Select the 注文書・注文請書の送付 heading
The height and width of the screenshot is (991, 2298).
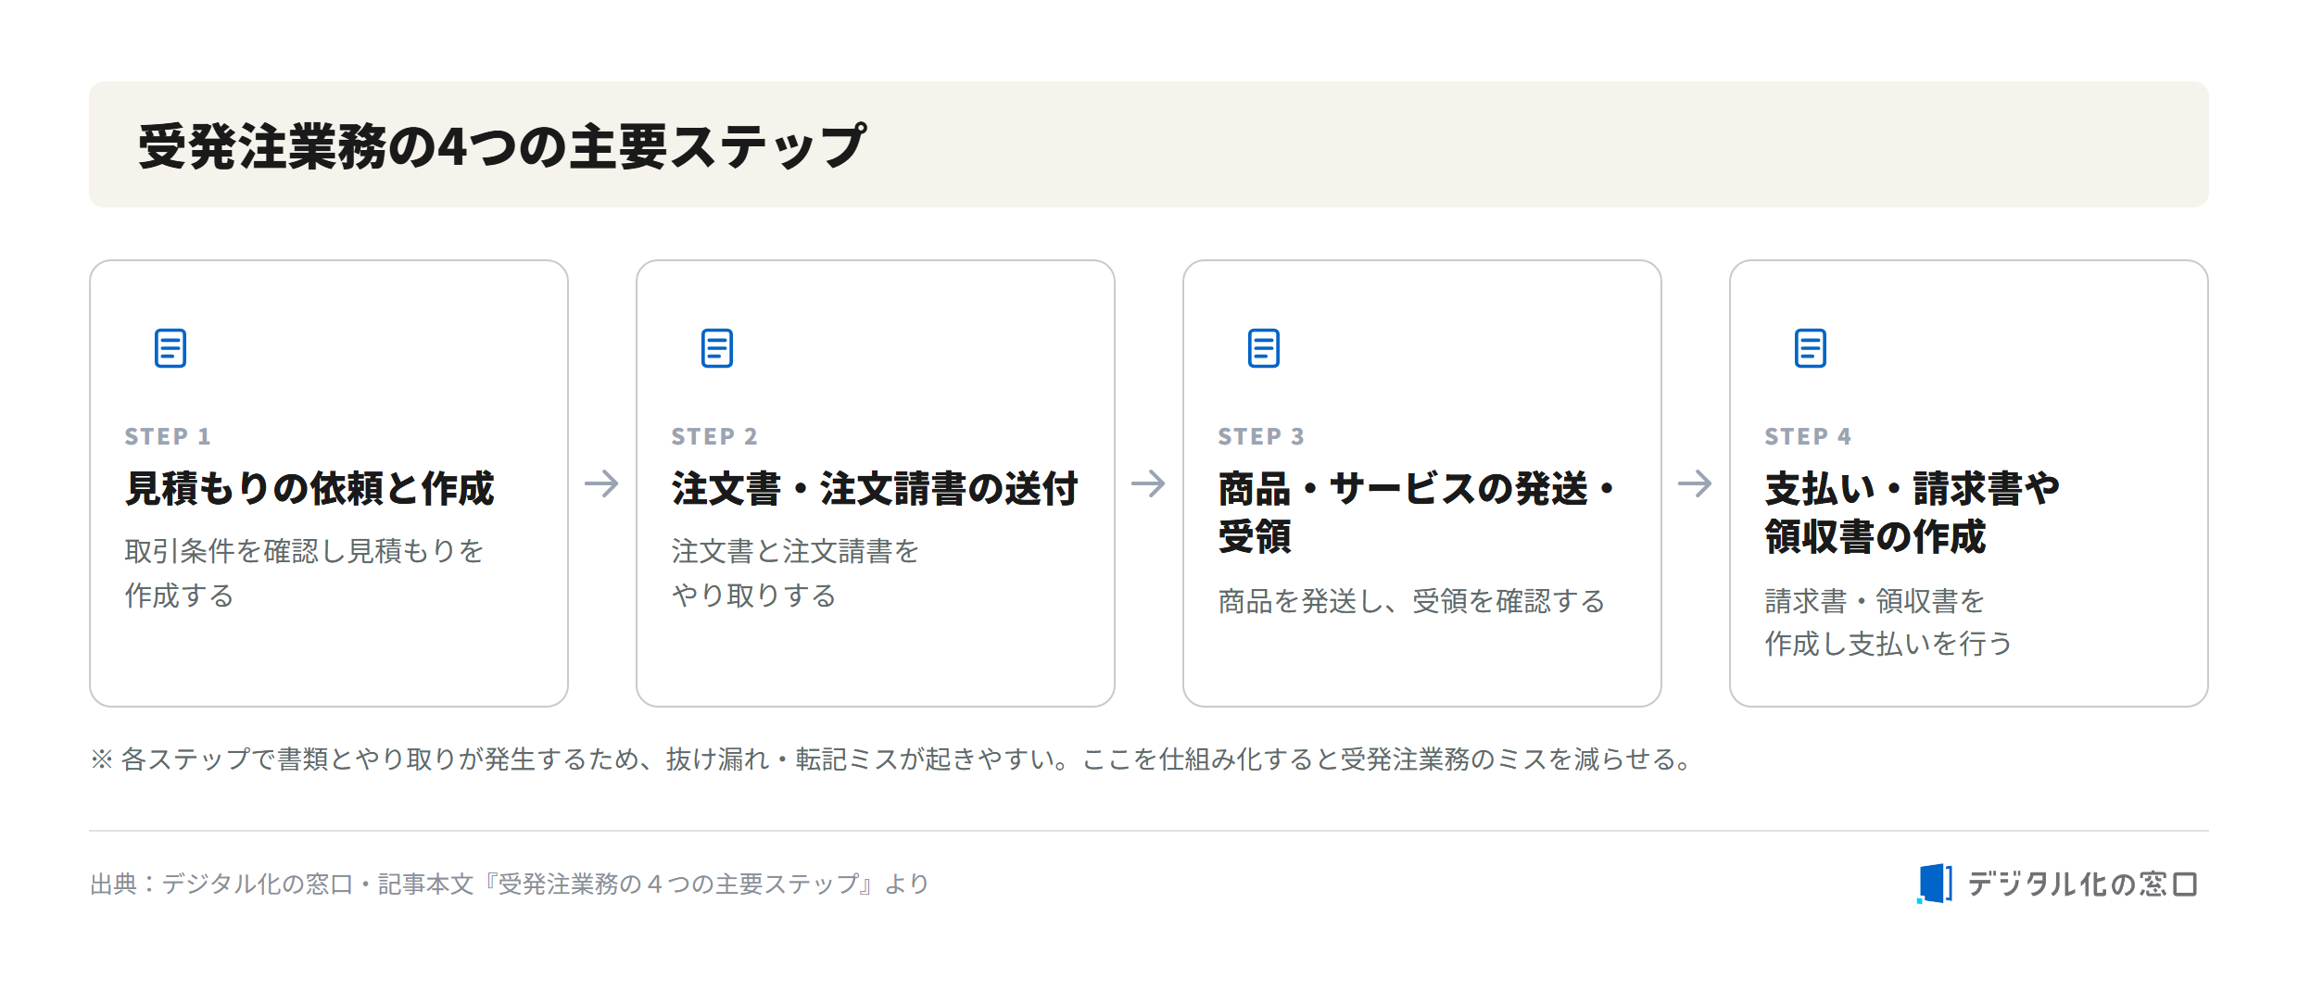(876, 488)
